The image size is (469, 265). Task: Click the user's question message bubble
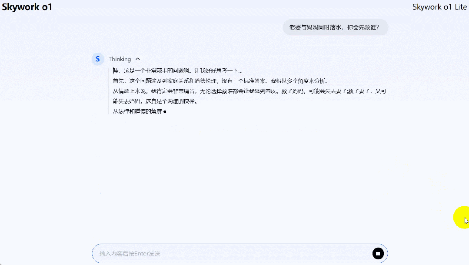(x=335, y=27)
